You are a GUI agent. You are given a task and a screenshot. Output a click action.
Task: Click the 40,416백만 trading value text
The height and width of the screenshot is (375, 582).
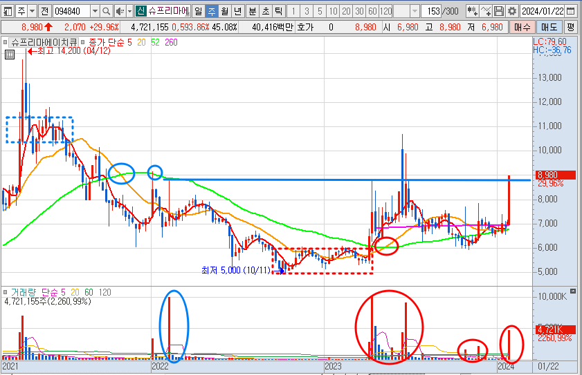273,27
